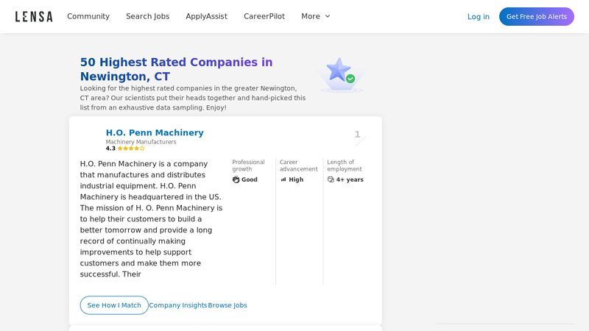Click the '50 Highest Rated Companies in Newington, CT' heading

pos(176,69)
